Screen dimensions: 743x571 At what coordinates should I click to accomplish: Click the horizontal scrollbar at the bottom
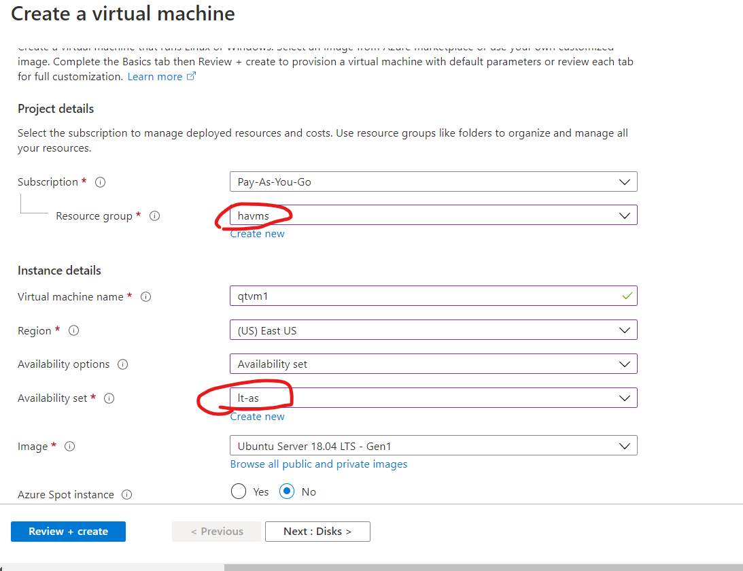(x=483, y=567)
